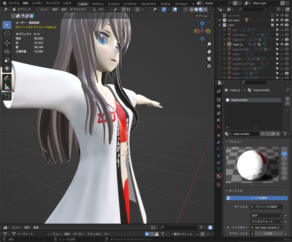Toggle snapping magnet in viewport header
Screen dimensions: 292x242
(123, 9)
